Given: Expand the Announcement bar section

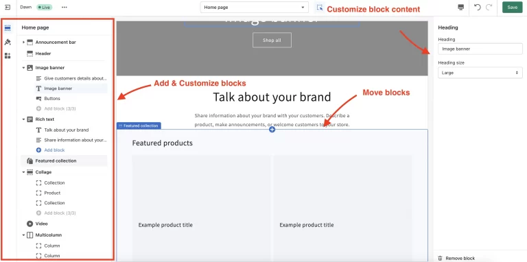Looking at the screenshot, I should pyautogui.click(x=23, y=43).
